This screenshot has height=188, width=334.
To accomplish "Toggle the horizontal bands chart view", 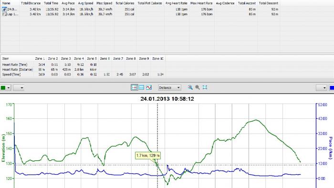I will (141, 87).
